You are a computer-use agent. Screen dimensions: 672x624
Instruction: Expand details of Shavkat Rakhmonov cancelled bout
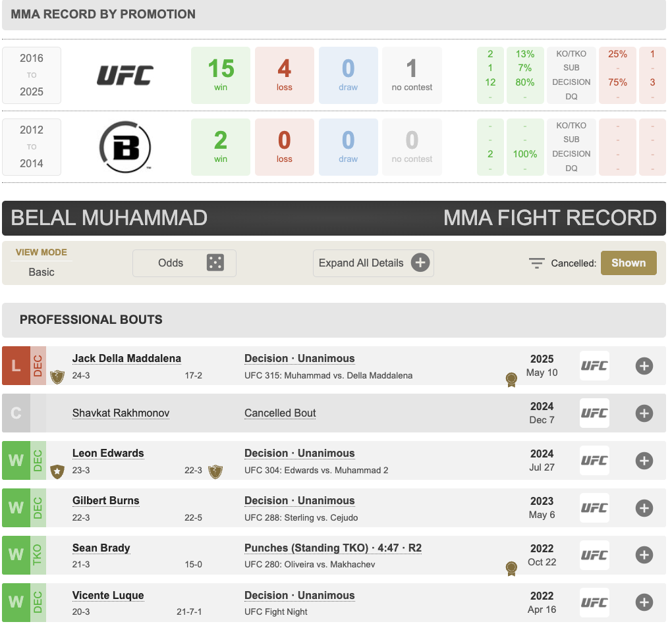644,413
